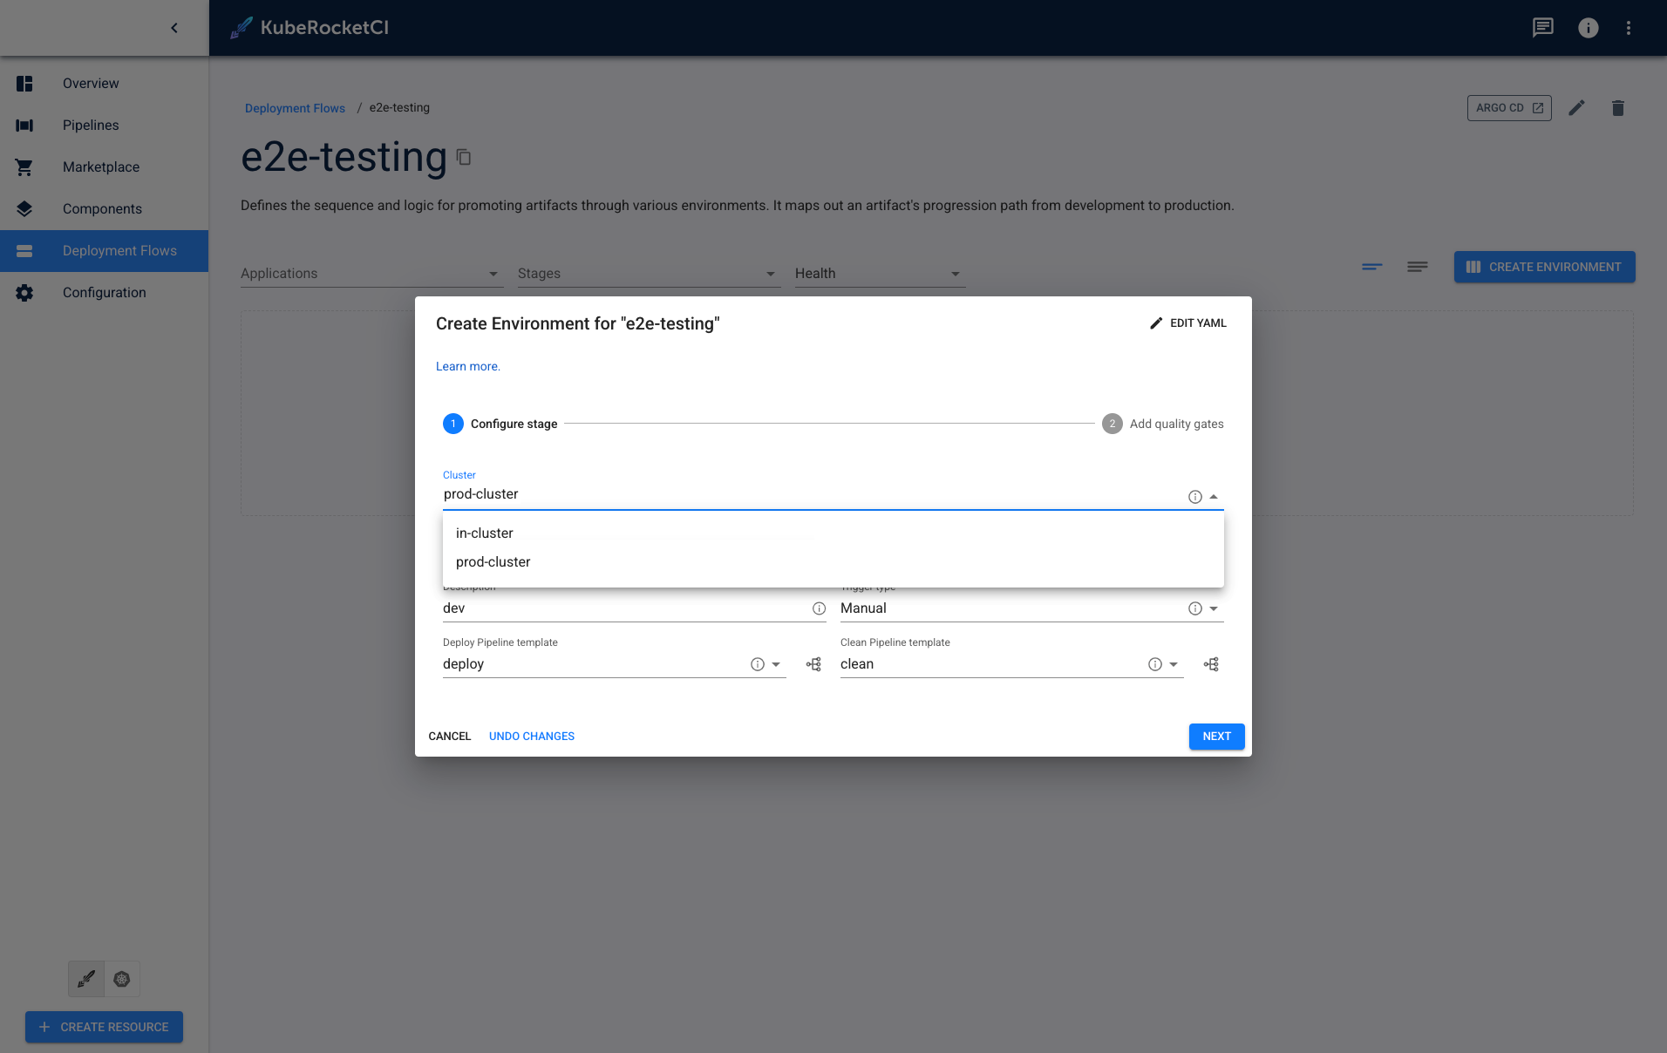
Task: Open Deployment Flows in the sidebar
Action: click(104, 251)
